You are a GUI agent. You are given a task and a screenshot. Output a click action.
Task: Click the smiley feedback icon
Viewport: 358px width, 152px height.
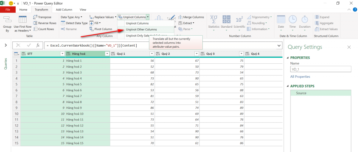[x=11, y=4]
